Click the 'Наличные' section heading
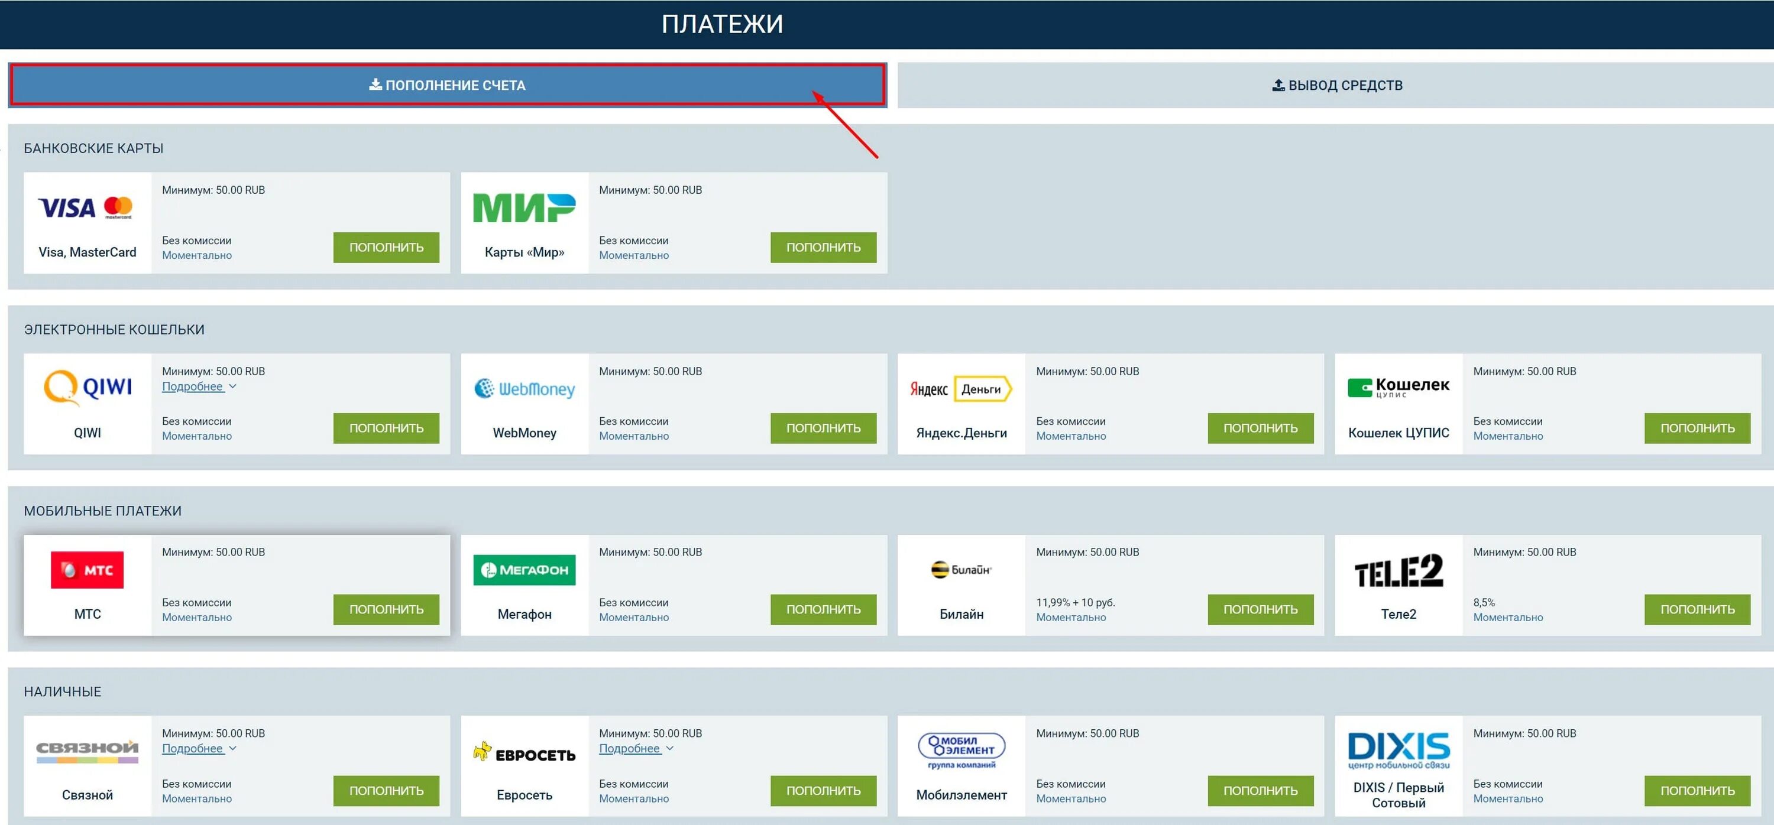 62,692
